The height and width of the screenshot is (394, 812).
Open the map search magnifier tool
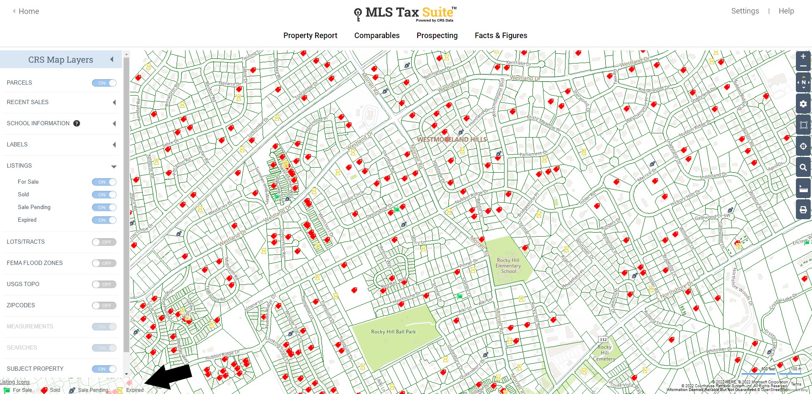point(803,167)
